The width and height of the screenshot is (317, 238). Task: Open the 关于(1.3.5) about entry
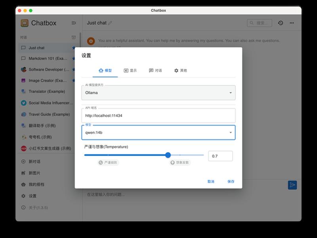click(47, 207)
